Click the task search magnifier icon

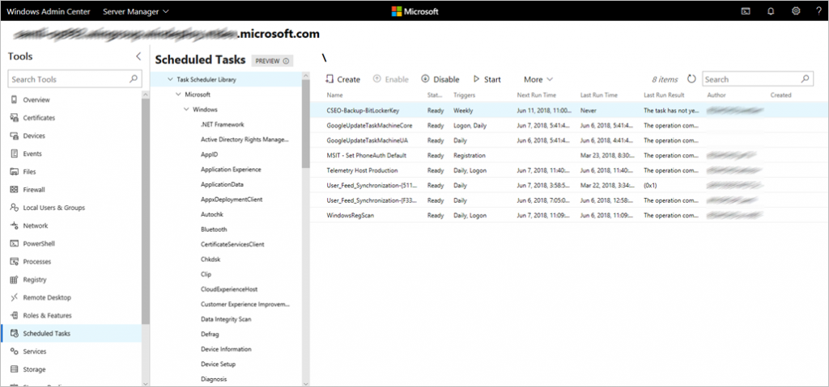click(x=805, y=79)
